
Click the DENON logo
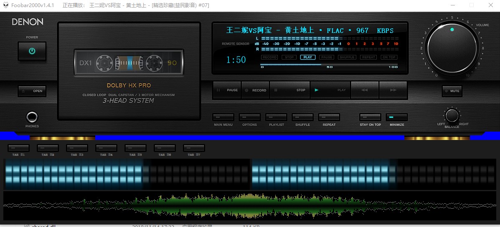pos(28,22)
